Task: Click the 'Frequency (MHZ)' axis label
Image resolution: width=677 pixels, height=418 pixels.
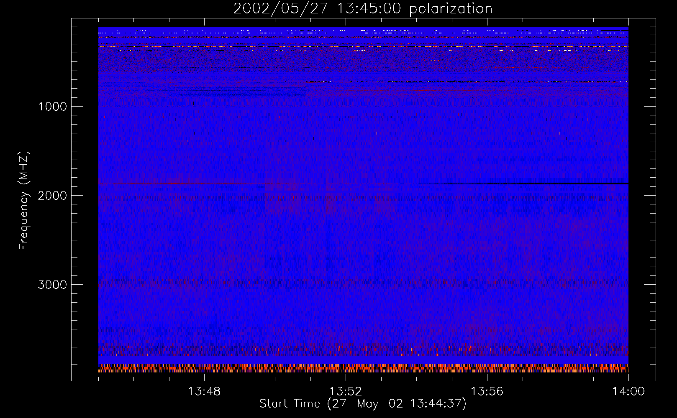Action: 24,201
